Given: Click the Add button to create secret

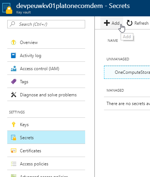Looking at the screenshot, I should (x=112, y=23).
